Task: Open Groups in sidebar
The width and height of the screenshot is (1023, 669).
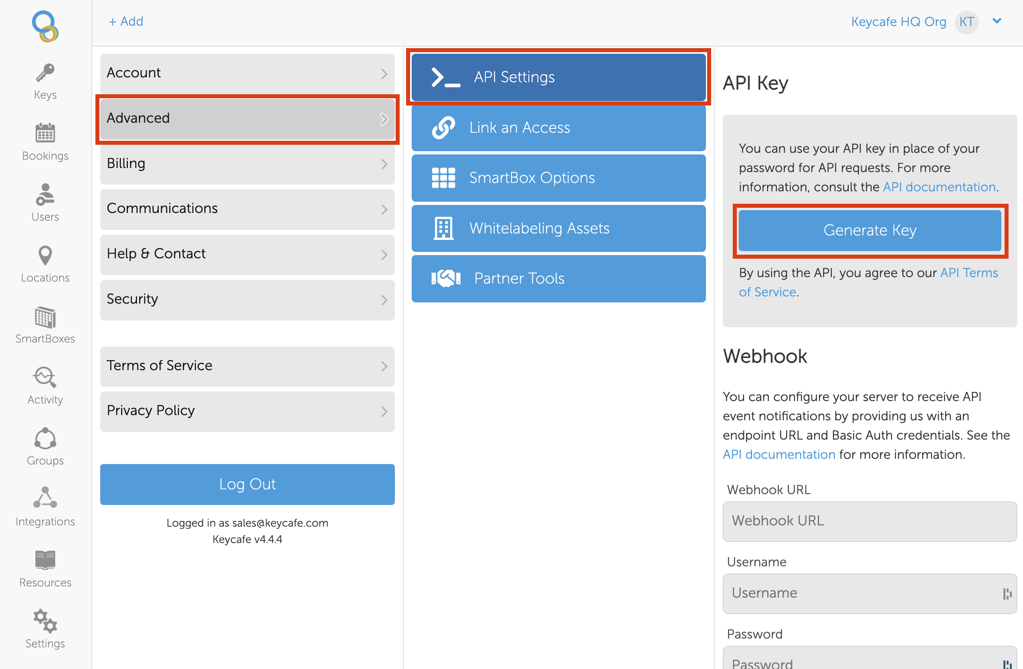Action: pyautogui.click(x=45, y=447)
